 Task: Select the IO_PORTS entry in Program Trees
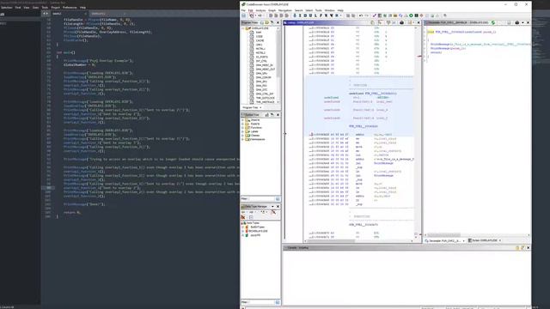point(261,57)
